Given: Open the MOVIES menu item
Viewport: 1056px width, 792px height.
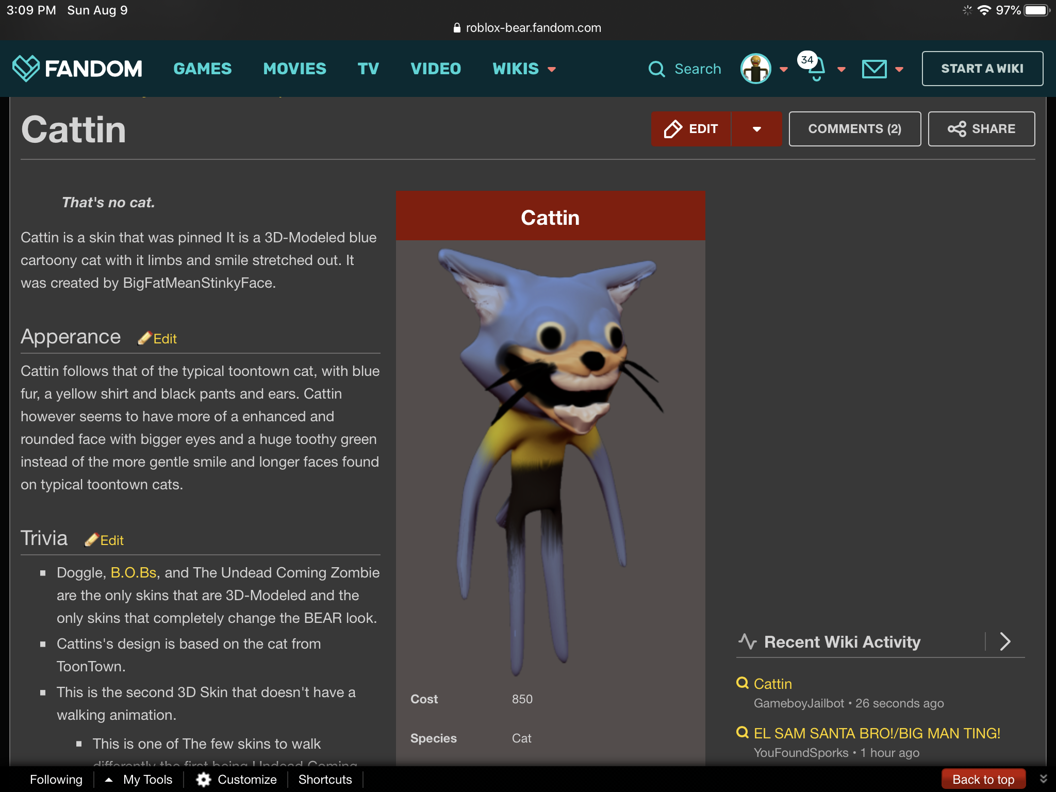Looking at the screenshot, I should click(x=294, y=69).
